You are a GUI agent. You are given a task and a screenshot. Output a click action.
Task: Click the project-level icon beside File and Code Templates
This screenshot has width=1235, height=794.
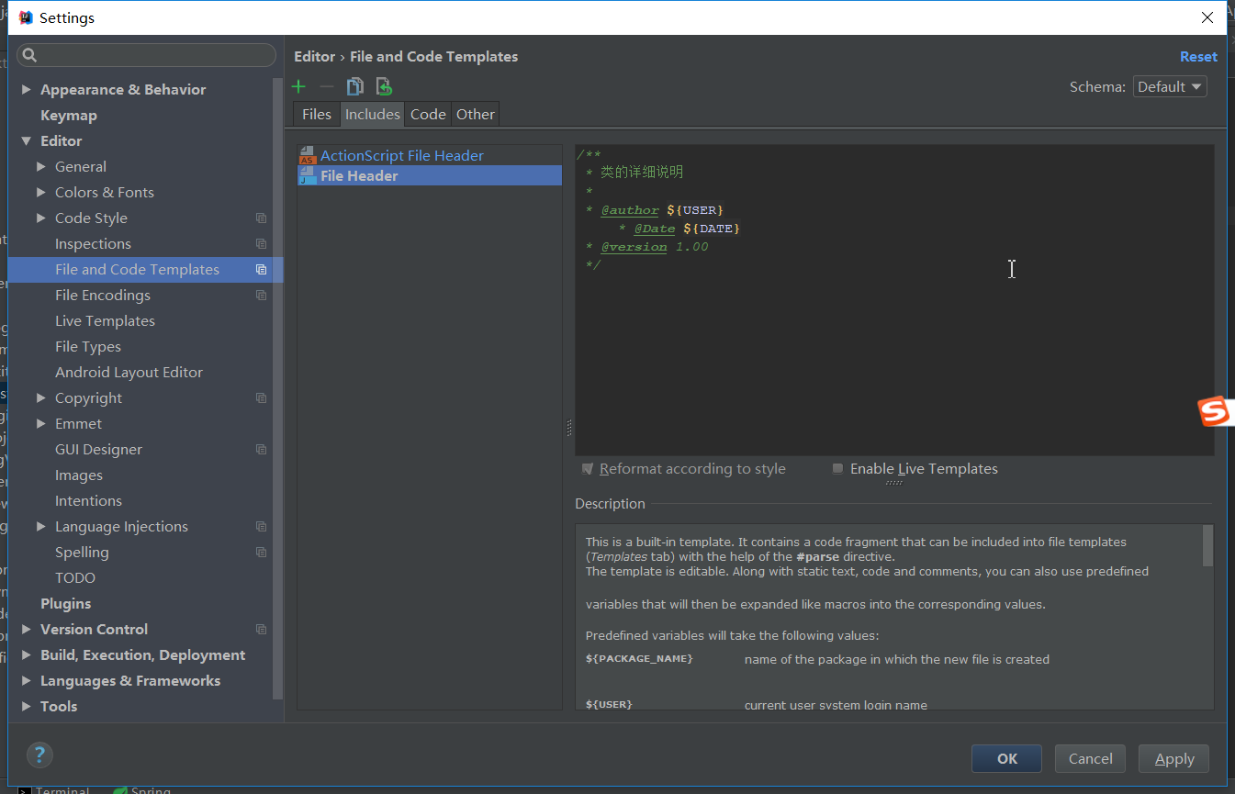pyautogui.click(x=261, y=270)
